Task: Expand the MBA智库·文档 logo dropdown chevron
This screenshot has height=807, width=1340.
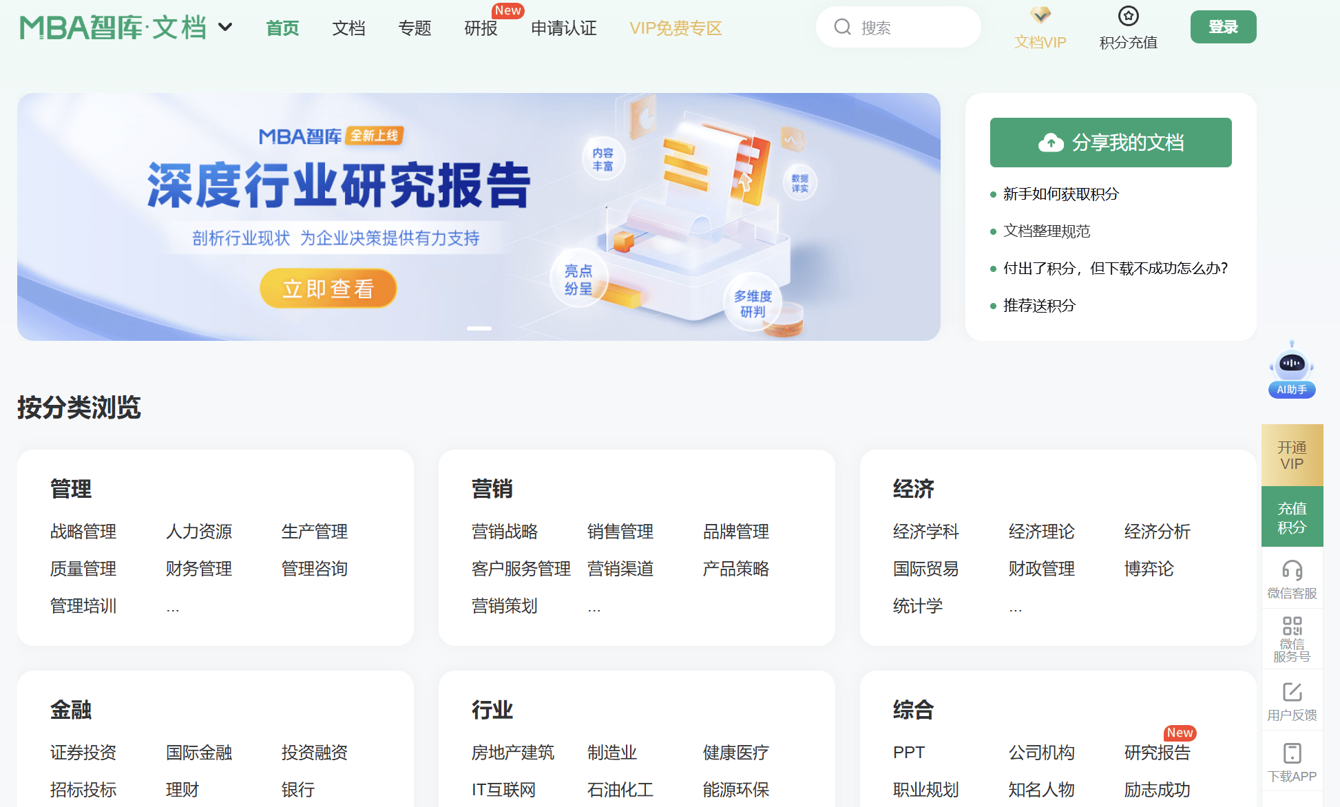Action: (224, 27)
